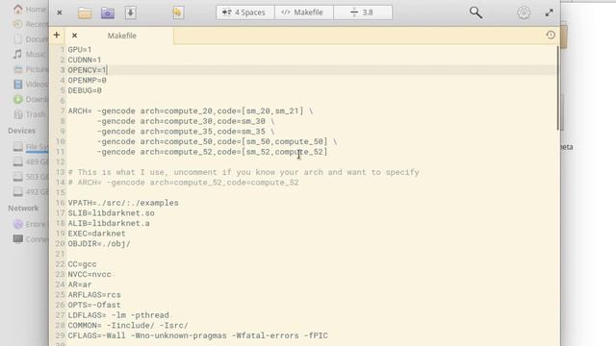This screenshot has width=616, height=346.
Task: Open Entire Network in the sidebar
Action: tap(30, 224)
